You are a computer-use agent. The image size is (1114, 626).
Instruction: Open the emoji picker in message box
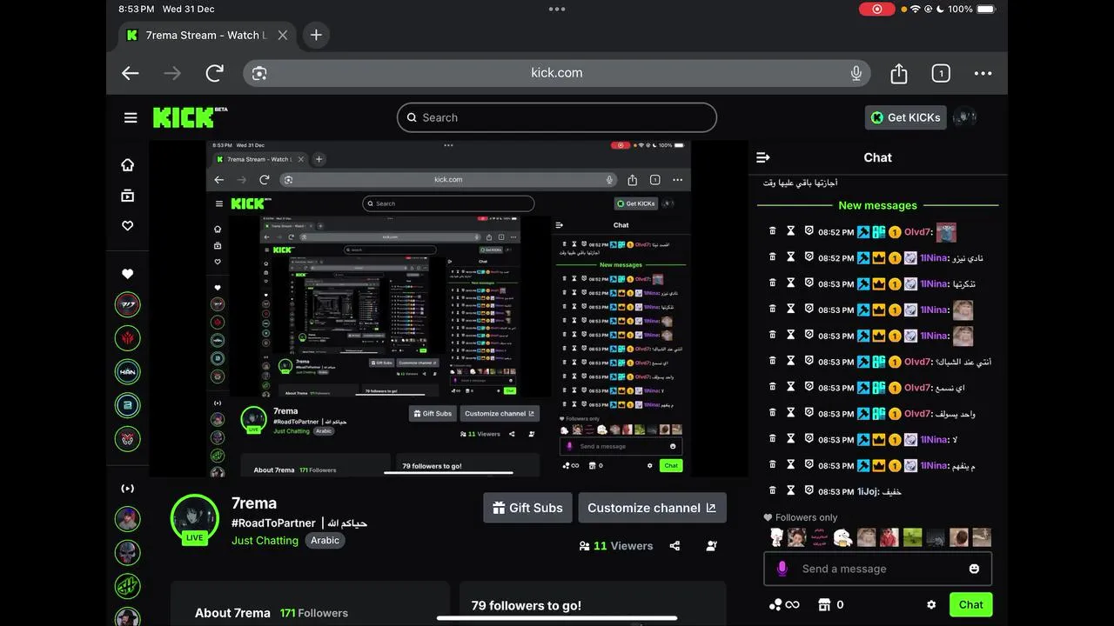point(974,569)
